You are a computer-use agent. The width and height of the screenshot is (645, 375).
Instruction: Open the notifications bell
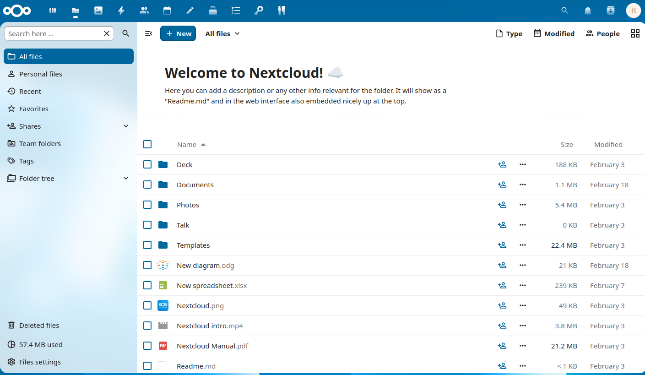[x=588, y=11]
